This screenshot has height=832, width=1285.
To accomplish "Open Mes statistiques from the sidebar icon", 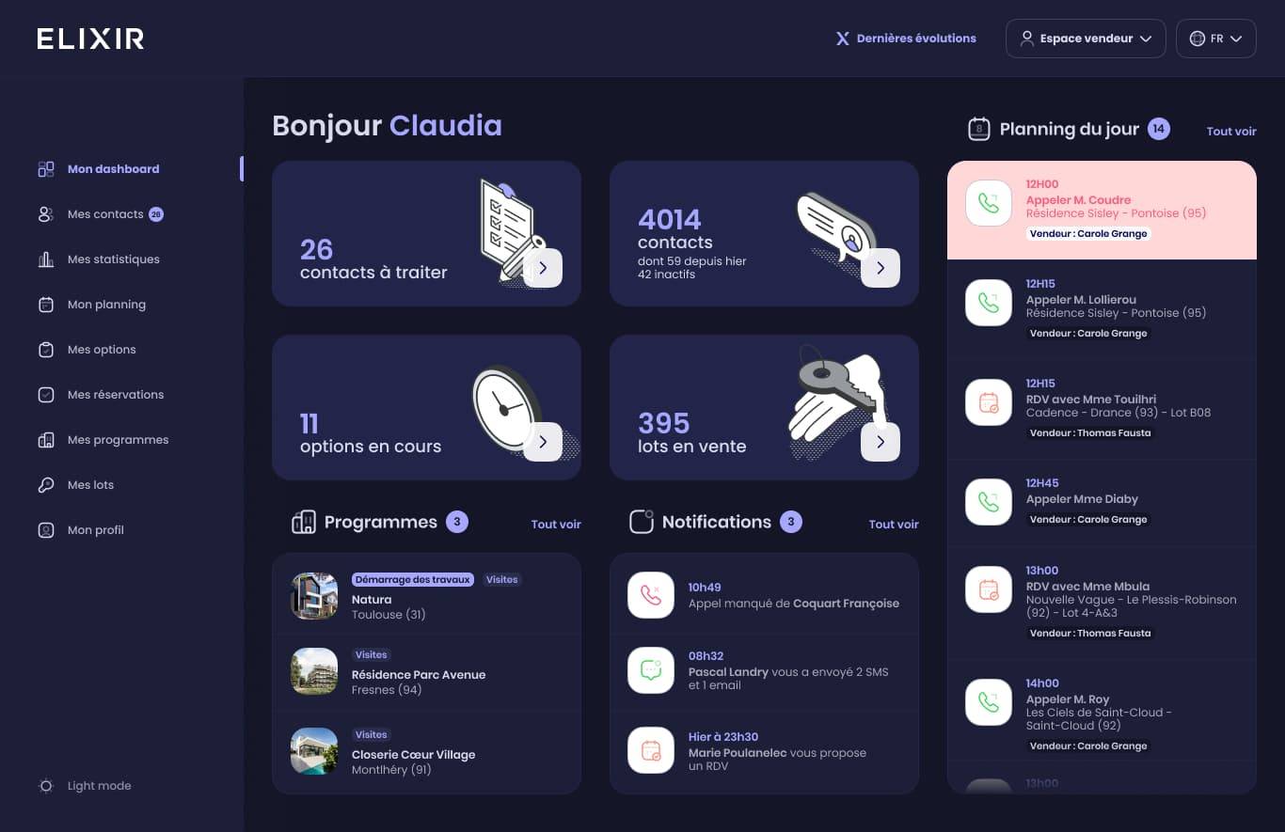I will tap(45, 259).
